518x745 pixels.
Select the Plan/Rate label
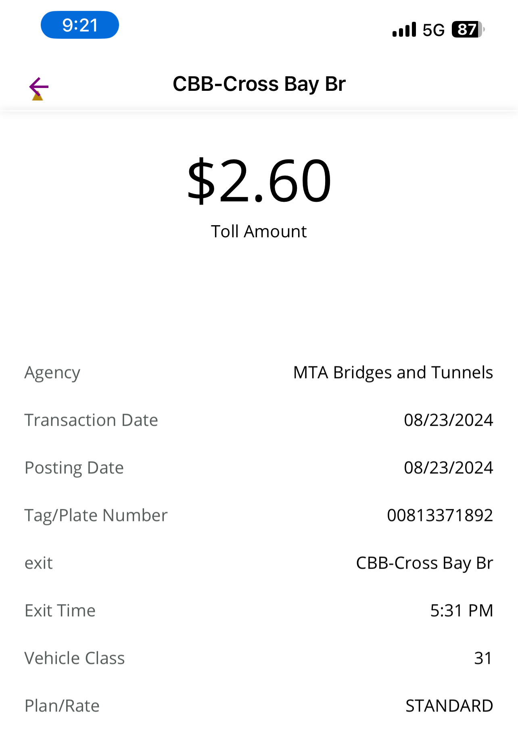62,706
